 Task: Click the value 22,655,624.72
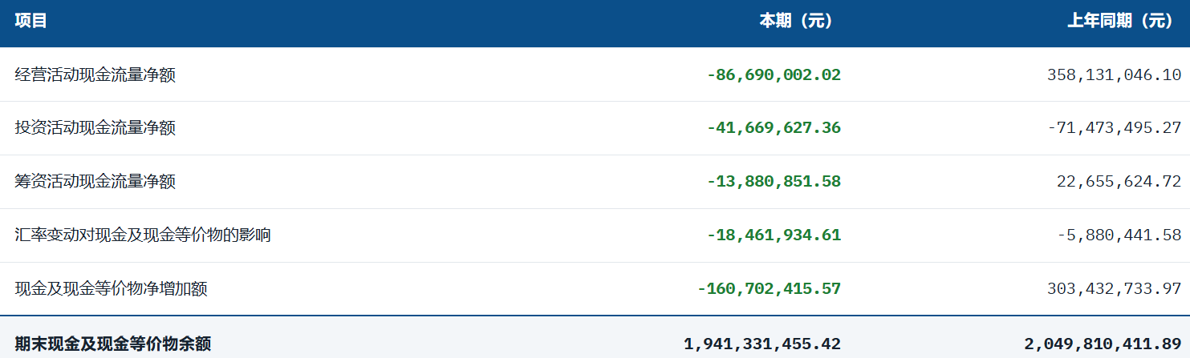(1119, 182)
